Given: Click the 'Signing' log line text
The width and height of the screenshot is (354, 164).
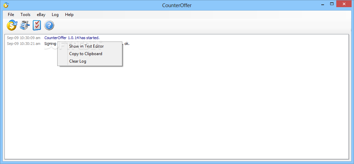Looking at the screenshot, I should (x=50, y=44).
